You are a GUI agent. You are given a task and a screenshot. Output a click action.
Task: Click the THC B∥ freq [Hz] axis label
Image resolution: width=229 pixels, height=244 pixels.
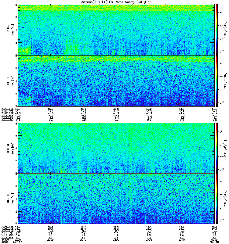(x=10, y=199)
